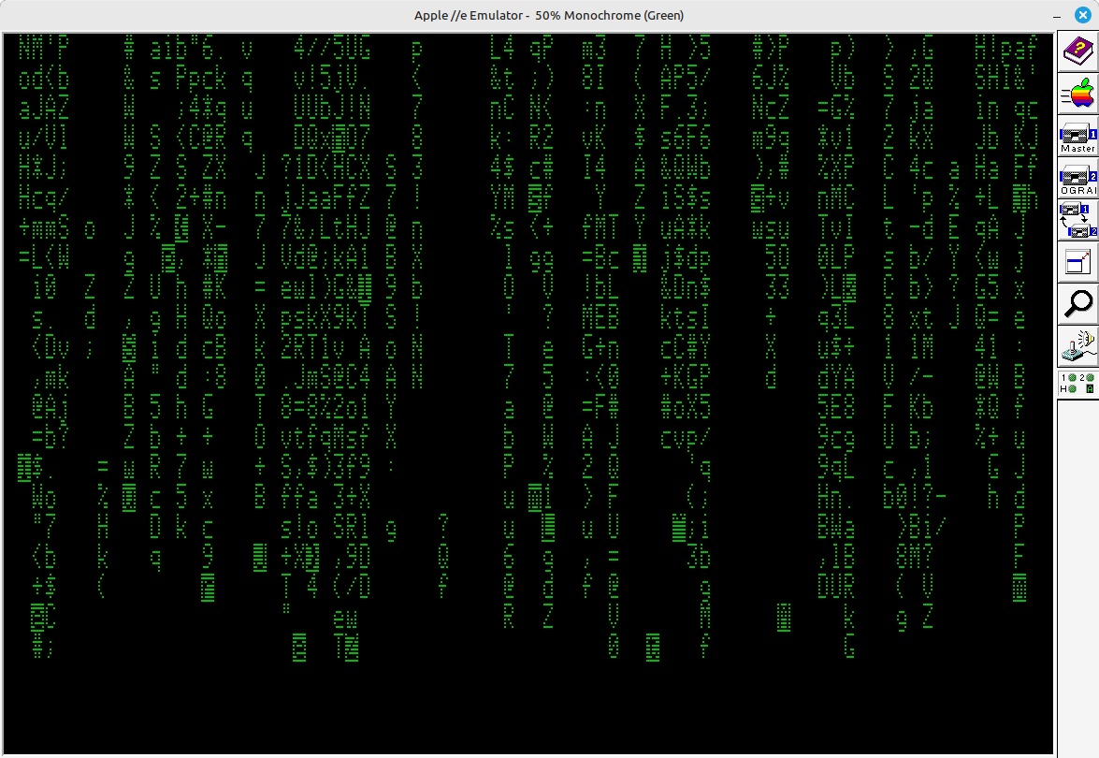This screenshot has height=758, width=1099.
Task: Minimize the Apple //e Emulator window
Action: 1054,15
